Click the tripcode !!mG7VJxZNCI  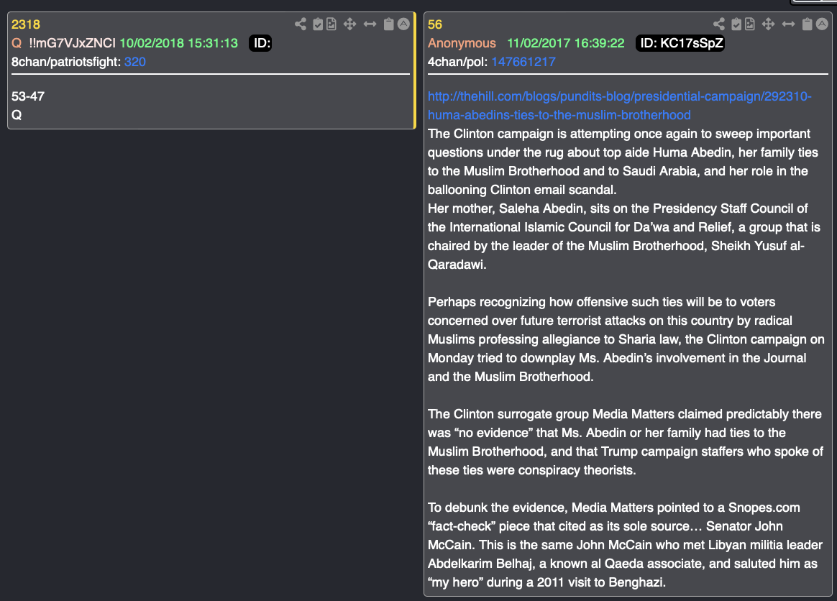(x=72, y=43)
